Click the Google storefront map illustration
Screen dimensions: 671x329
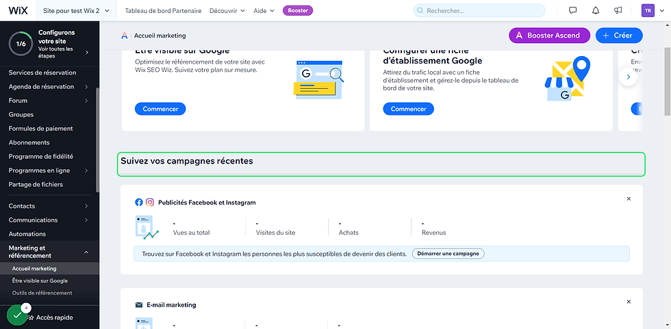(567, 79)
